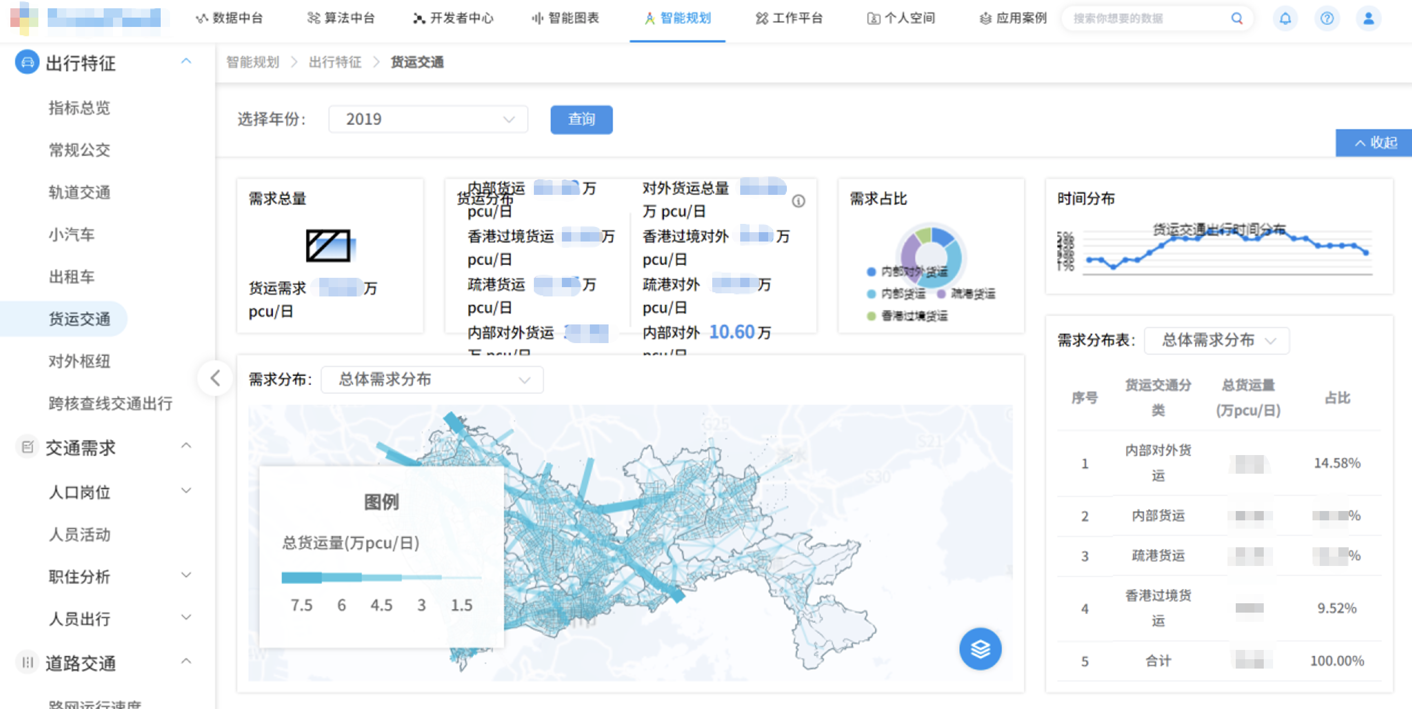The width and height of the screenshot is (1412, 709).
Task: Collapse the 出行特征 section chevron
Action: [x=187, y=61]
